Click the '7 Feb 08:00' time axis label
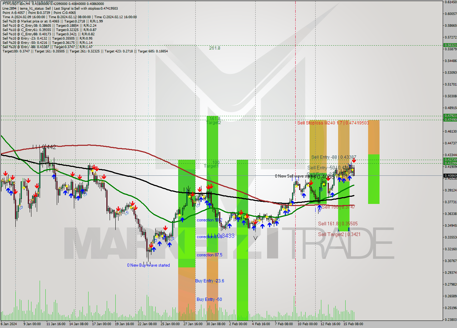457x328 pixels. pos(283,324)
